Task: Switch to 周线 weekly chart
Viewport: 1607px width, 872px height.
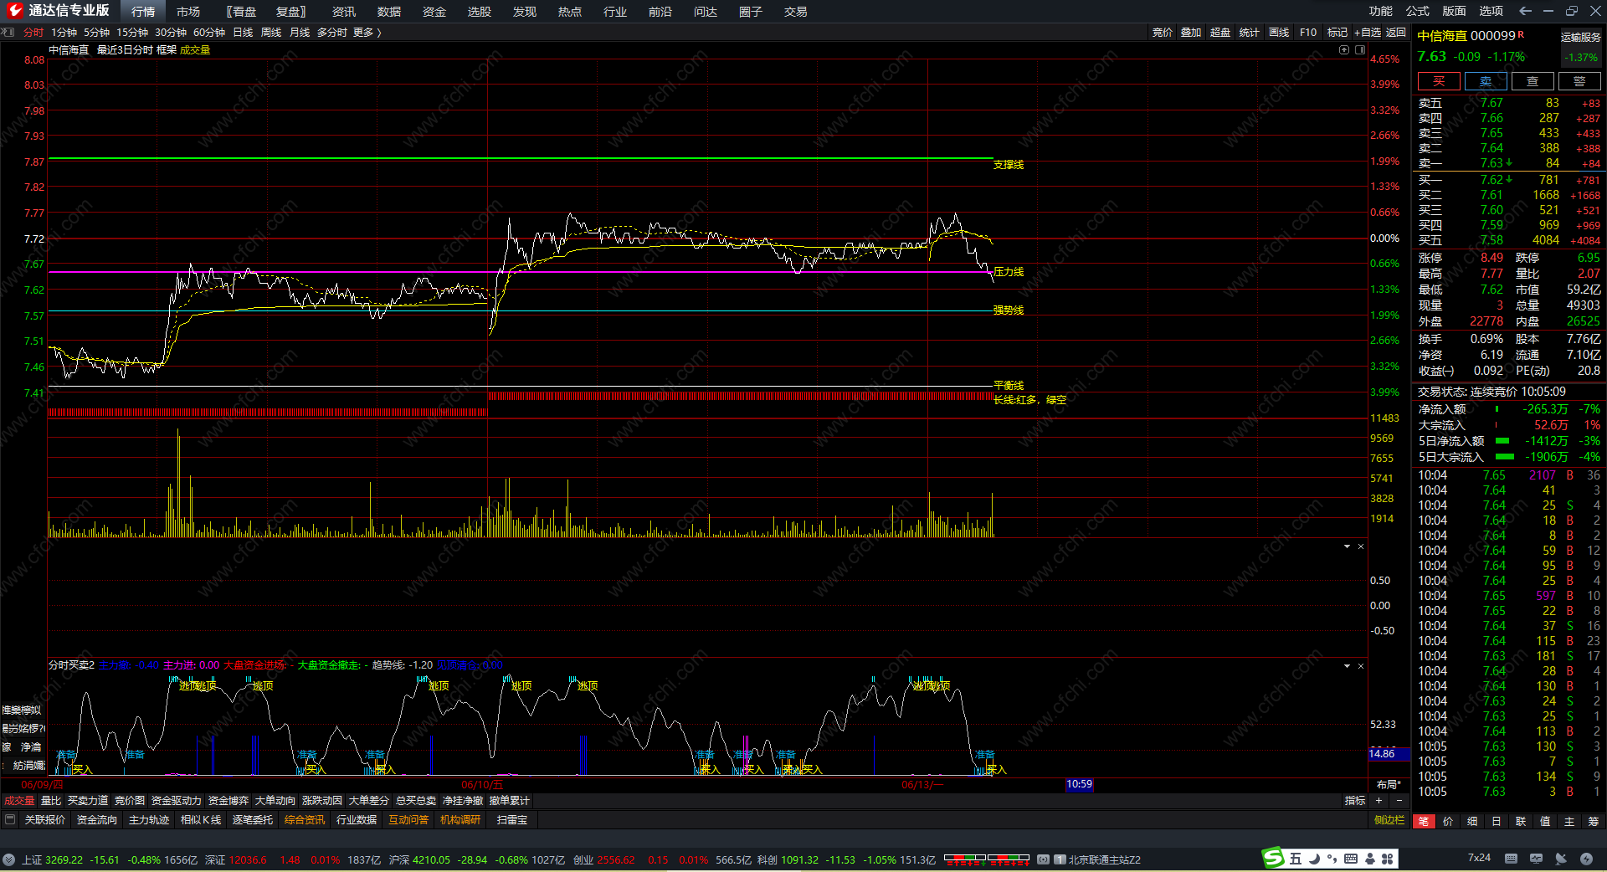Action: coord(271,33)
